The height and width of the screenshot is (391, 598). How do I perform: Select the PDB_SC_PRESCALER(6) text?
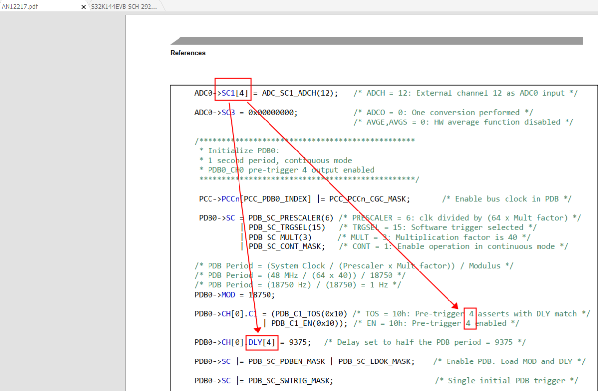pos(292,217)
